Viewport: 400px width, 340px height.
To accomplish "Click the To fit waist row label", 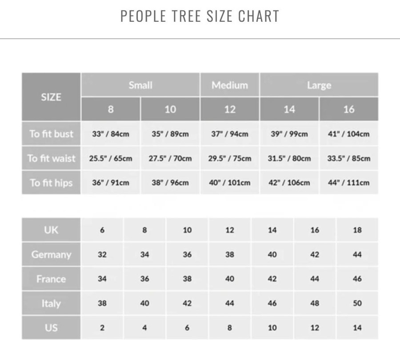I will pos(51,158).
